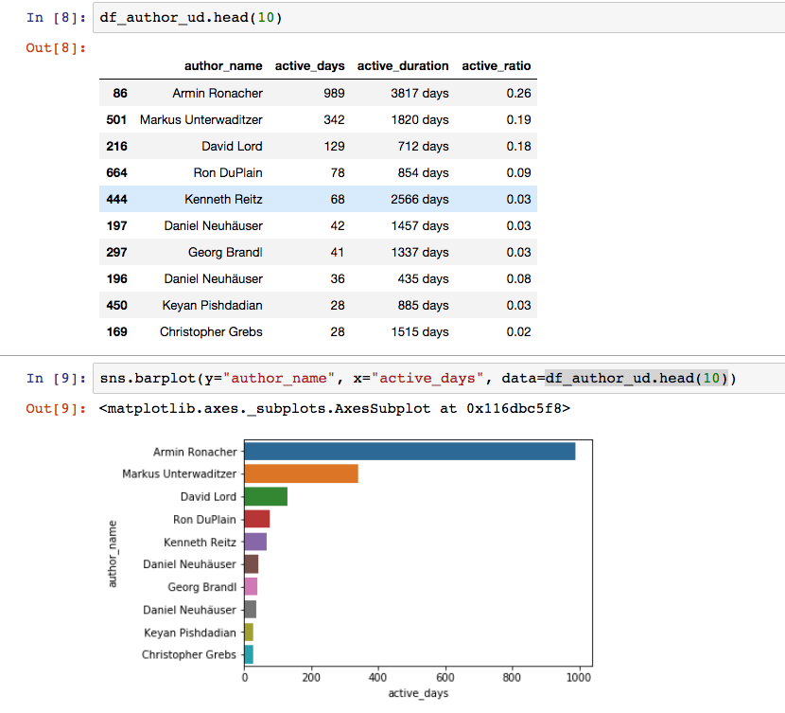Click the active_duration column header
The image size is (785, 713).
[403, 65]
